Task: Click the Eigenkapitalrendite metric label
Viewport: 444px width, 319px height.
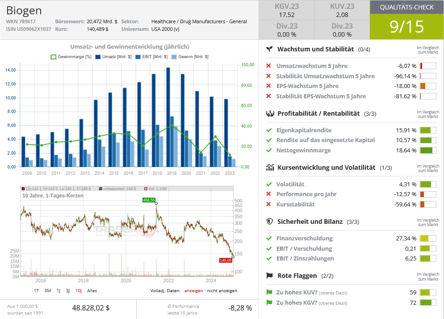Action: coord(304,130)
